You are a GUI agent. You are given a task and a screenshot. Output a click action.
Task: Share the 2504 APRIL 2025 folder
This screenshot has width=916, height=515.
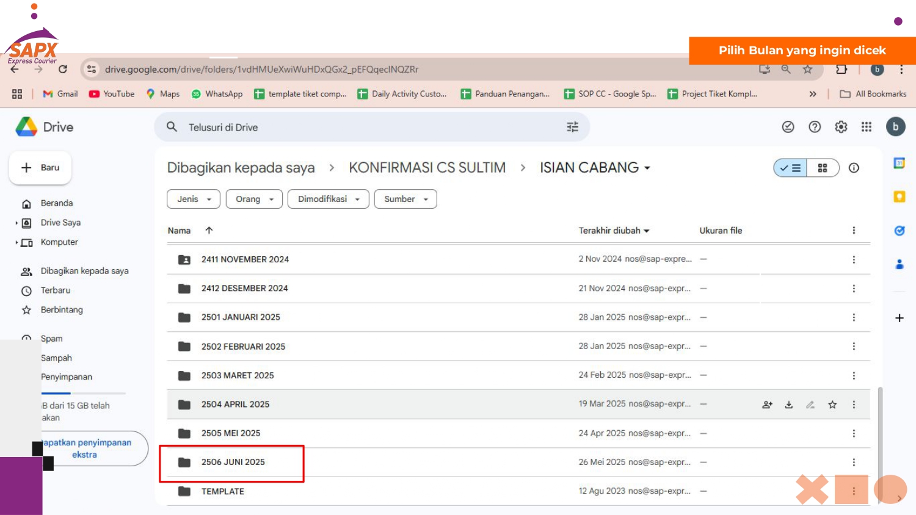pos(768,405)
